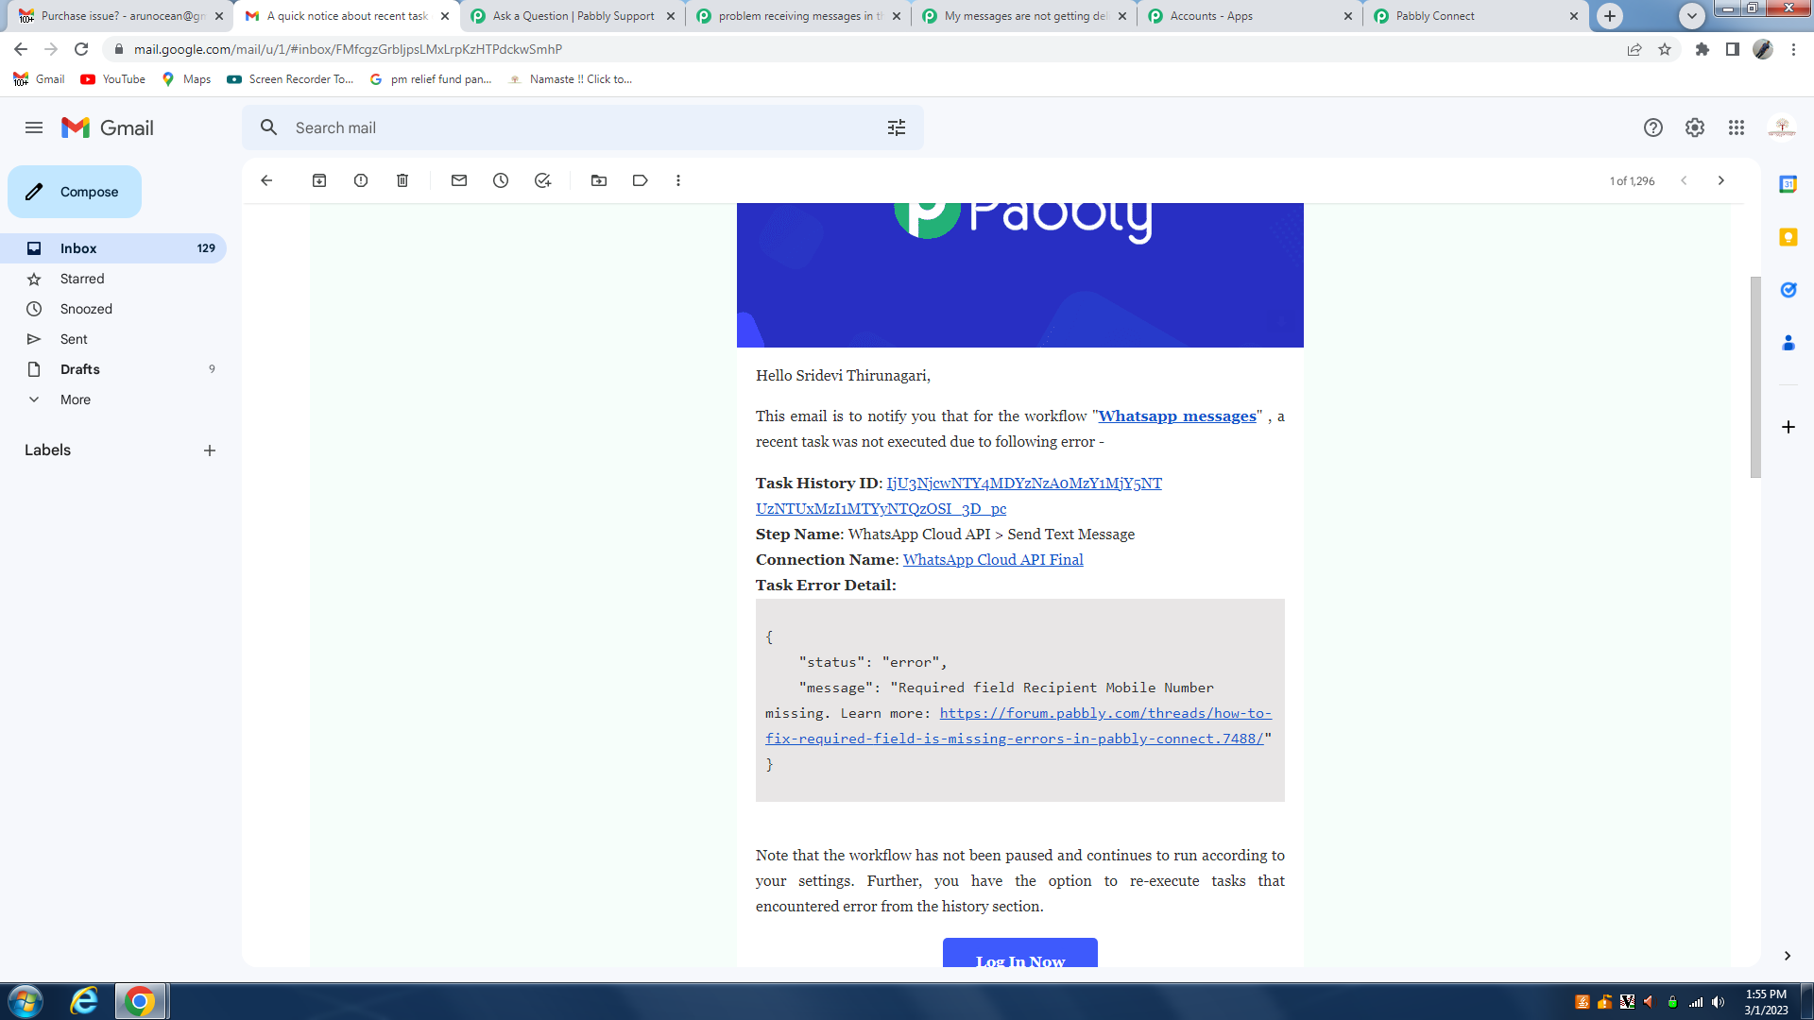The image size is (1814, 1020).
Task: Open the Snoozed folder
Action: 113,309
